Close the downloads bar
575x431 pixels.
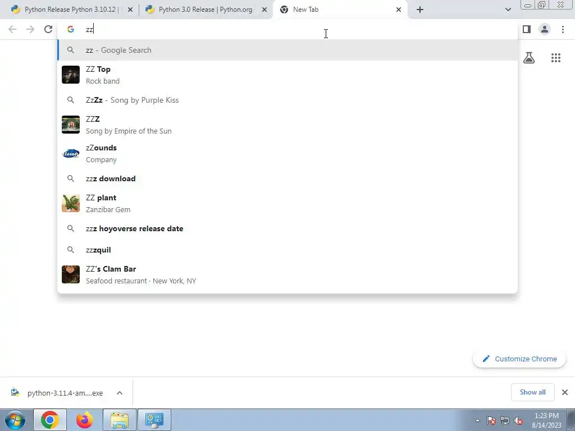pyautogui.click(x=565, y=392)
